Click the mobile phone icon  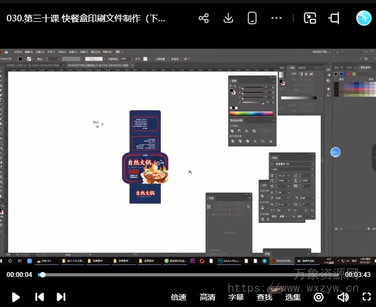[x=252, y=18]
